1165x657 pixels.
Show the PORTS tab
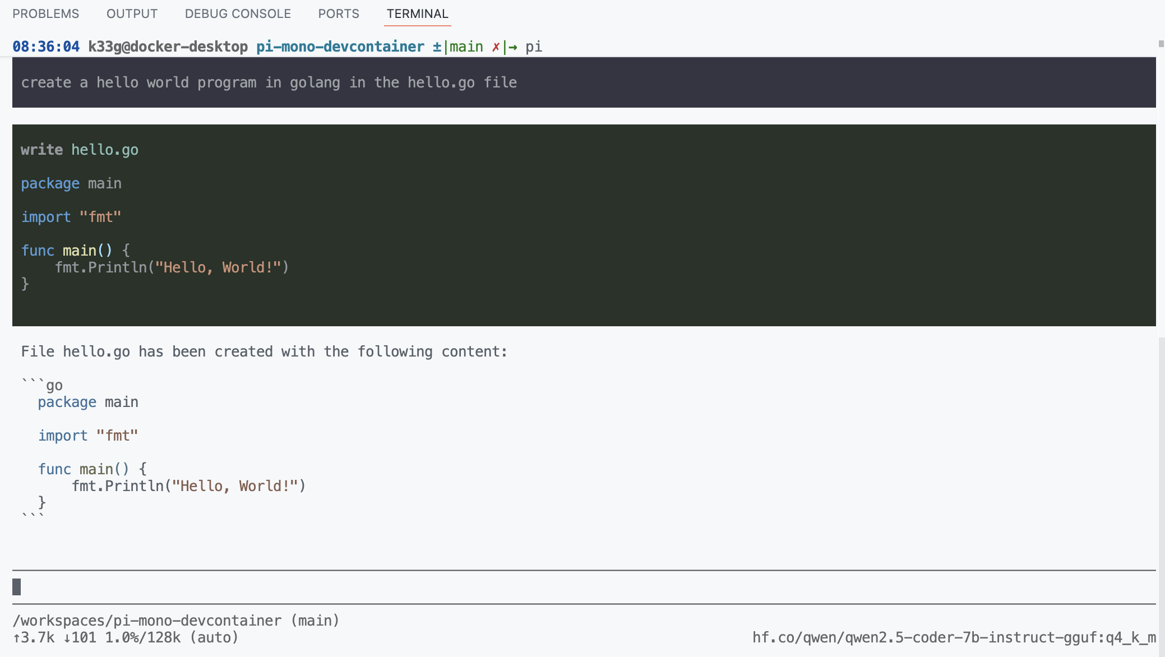pyautogui.click(x=339, y=13)
